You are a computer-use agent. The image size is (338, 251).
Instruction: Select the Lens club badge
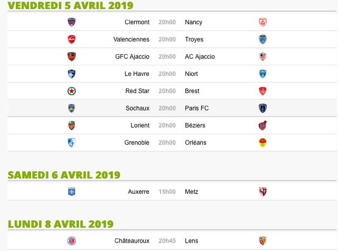pos(262,241)
